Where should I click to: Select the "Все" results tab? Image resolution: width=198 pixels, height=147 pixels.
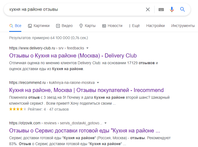tap(15, 26)
